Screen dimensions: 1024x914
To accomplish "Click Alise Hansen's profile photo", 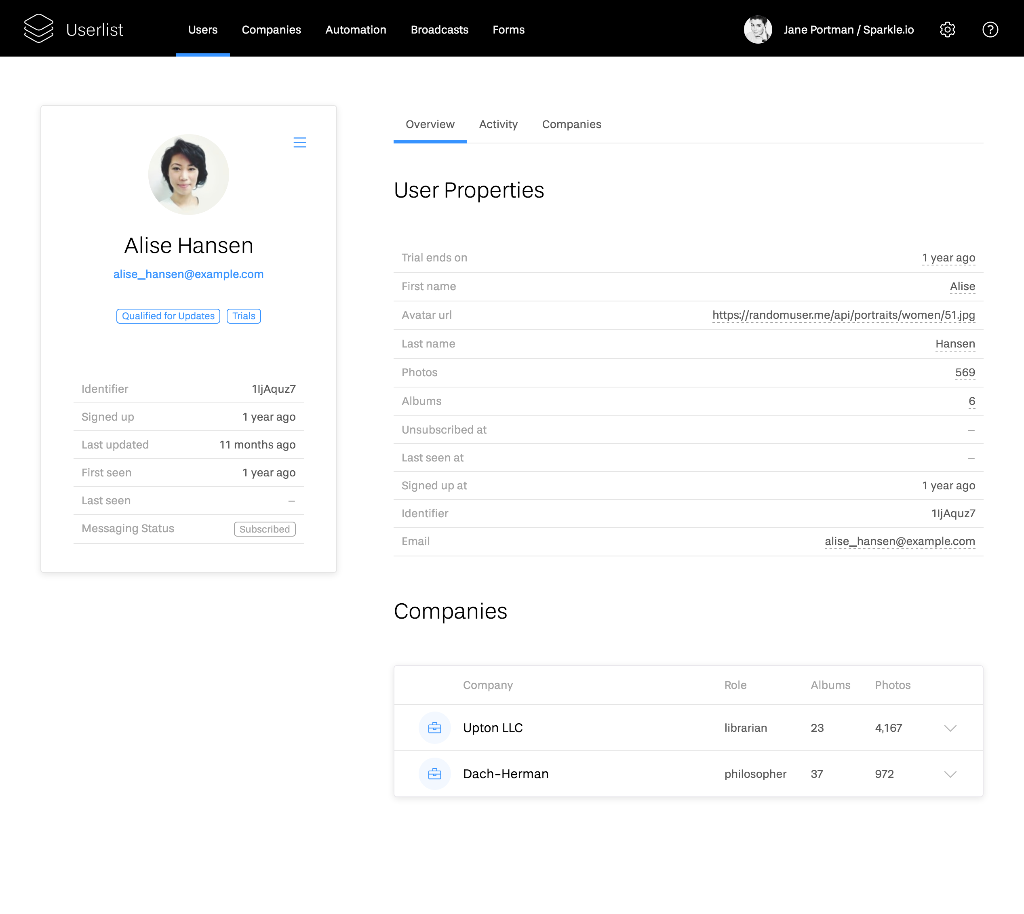I will click(188, 174).
